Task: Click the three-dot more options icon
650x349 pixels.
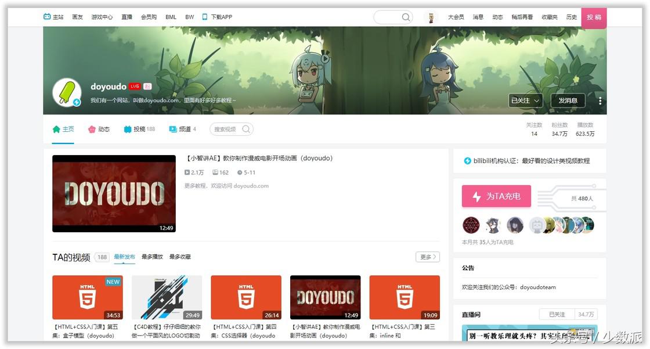Action: click(600, 100)
